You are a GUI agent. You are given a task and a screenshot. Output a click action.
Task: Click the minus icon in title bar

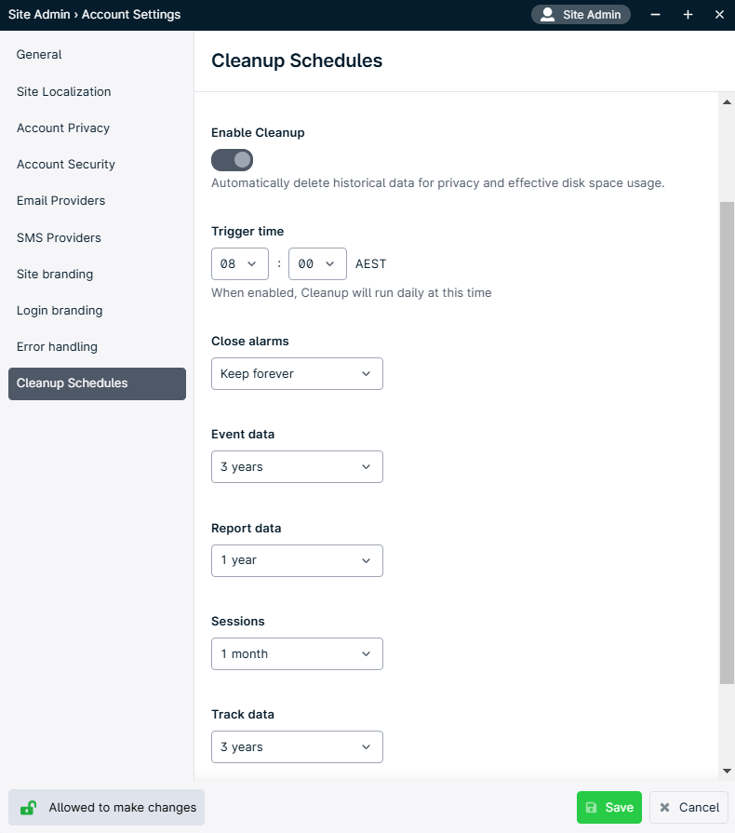point(656,15)
